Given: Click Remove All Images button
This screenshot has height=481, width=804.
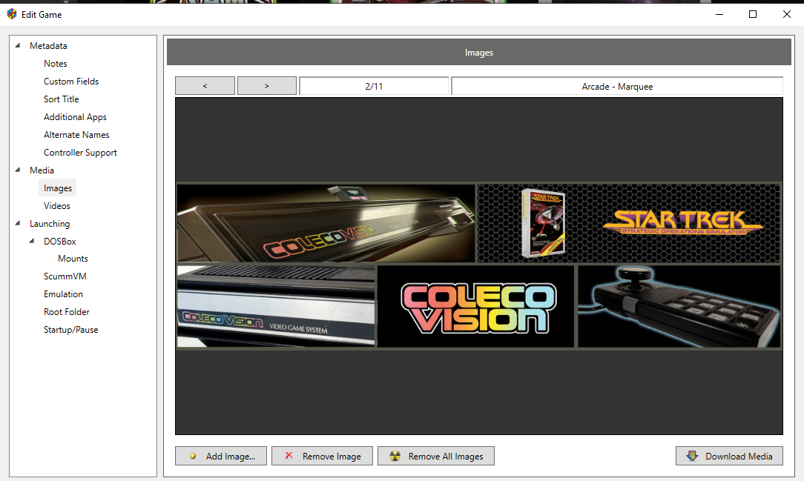Looking at the screenshot, I should 436,456.
